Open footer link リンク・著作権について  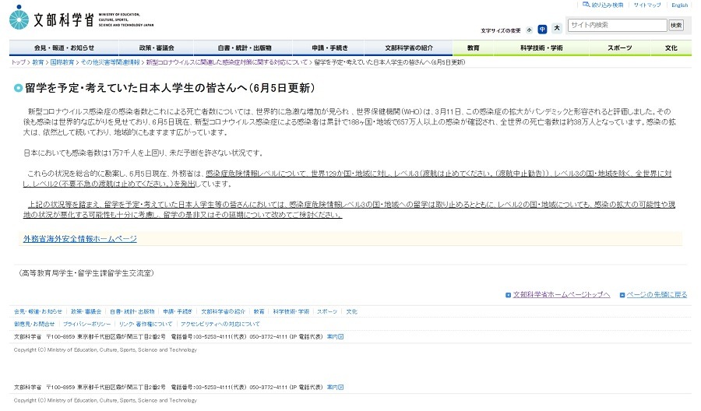(146, 325)
